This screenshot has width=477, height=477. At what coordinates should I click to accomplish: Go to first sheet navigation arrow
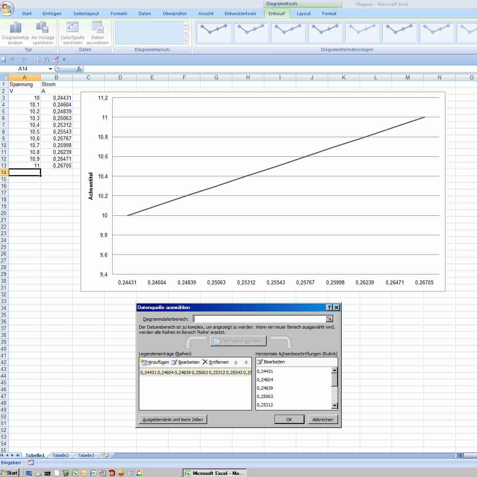[x=2, y=455]
